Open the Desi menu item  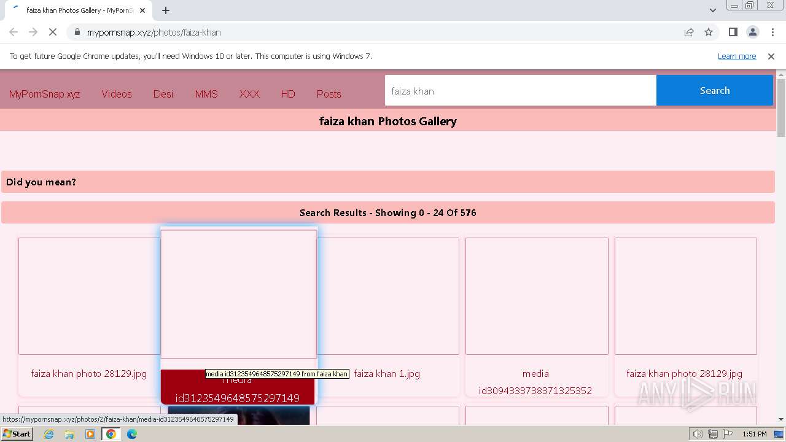tap(163, 94)
